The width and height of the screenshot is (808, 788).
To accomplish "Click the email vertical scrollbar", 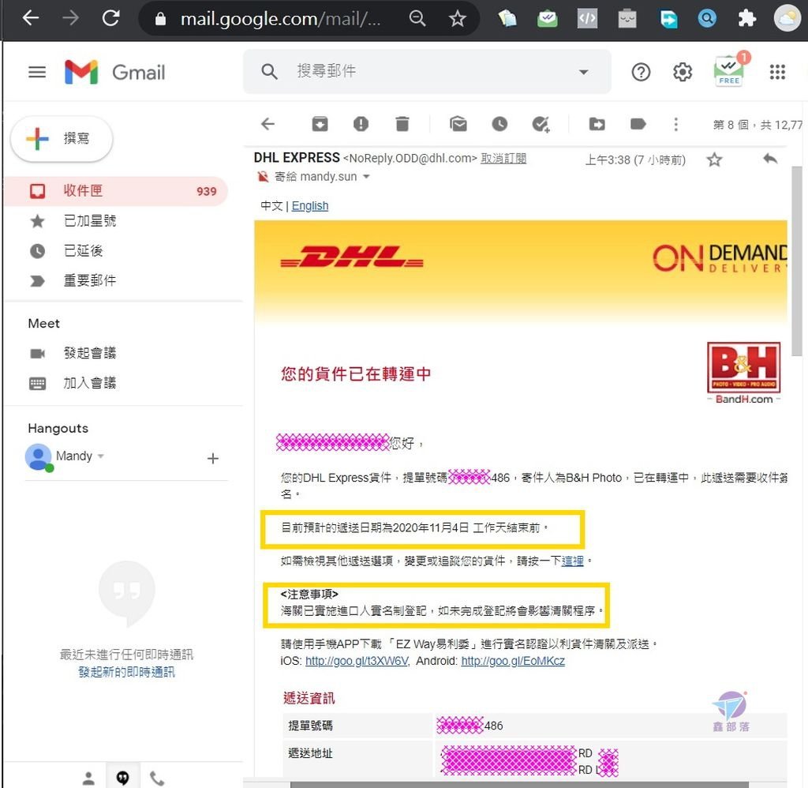I will click(x=797, y=261).
